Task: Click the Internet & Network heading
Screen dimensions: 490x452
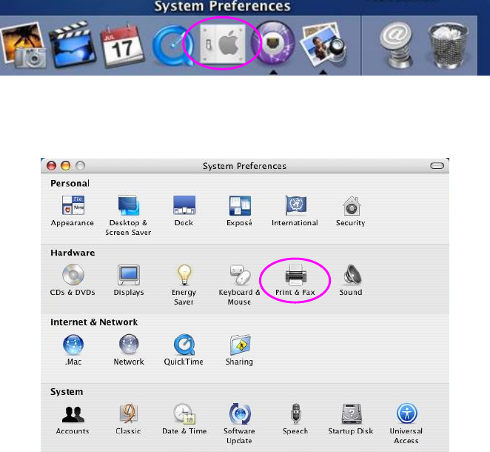Action: pos(94,322)
